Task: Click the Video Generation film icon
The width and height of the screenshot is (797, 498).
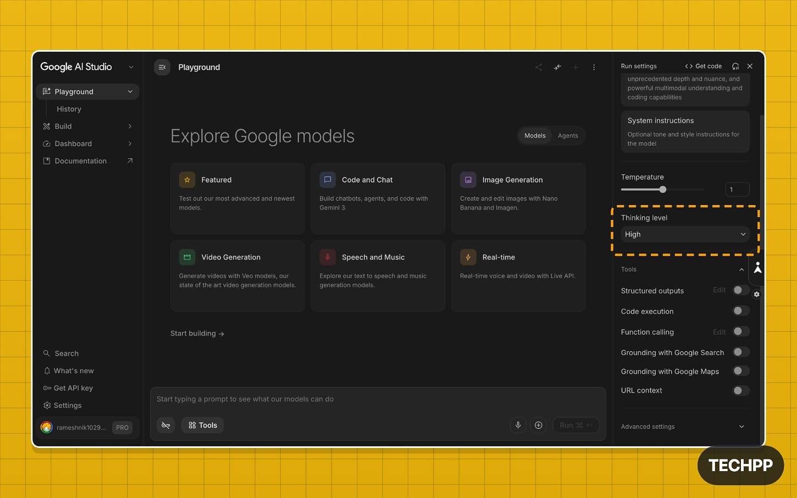Action: pos(187,257)
